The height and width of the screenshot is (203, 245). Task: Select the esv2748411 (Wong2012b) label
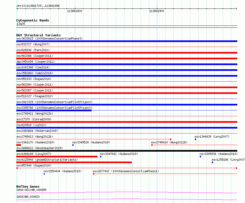pos(35,113)
